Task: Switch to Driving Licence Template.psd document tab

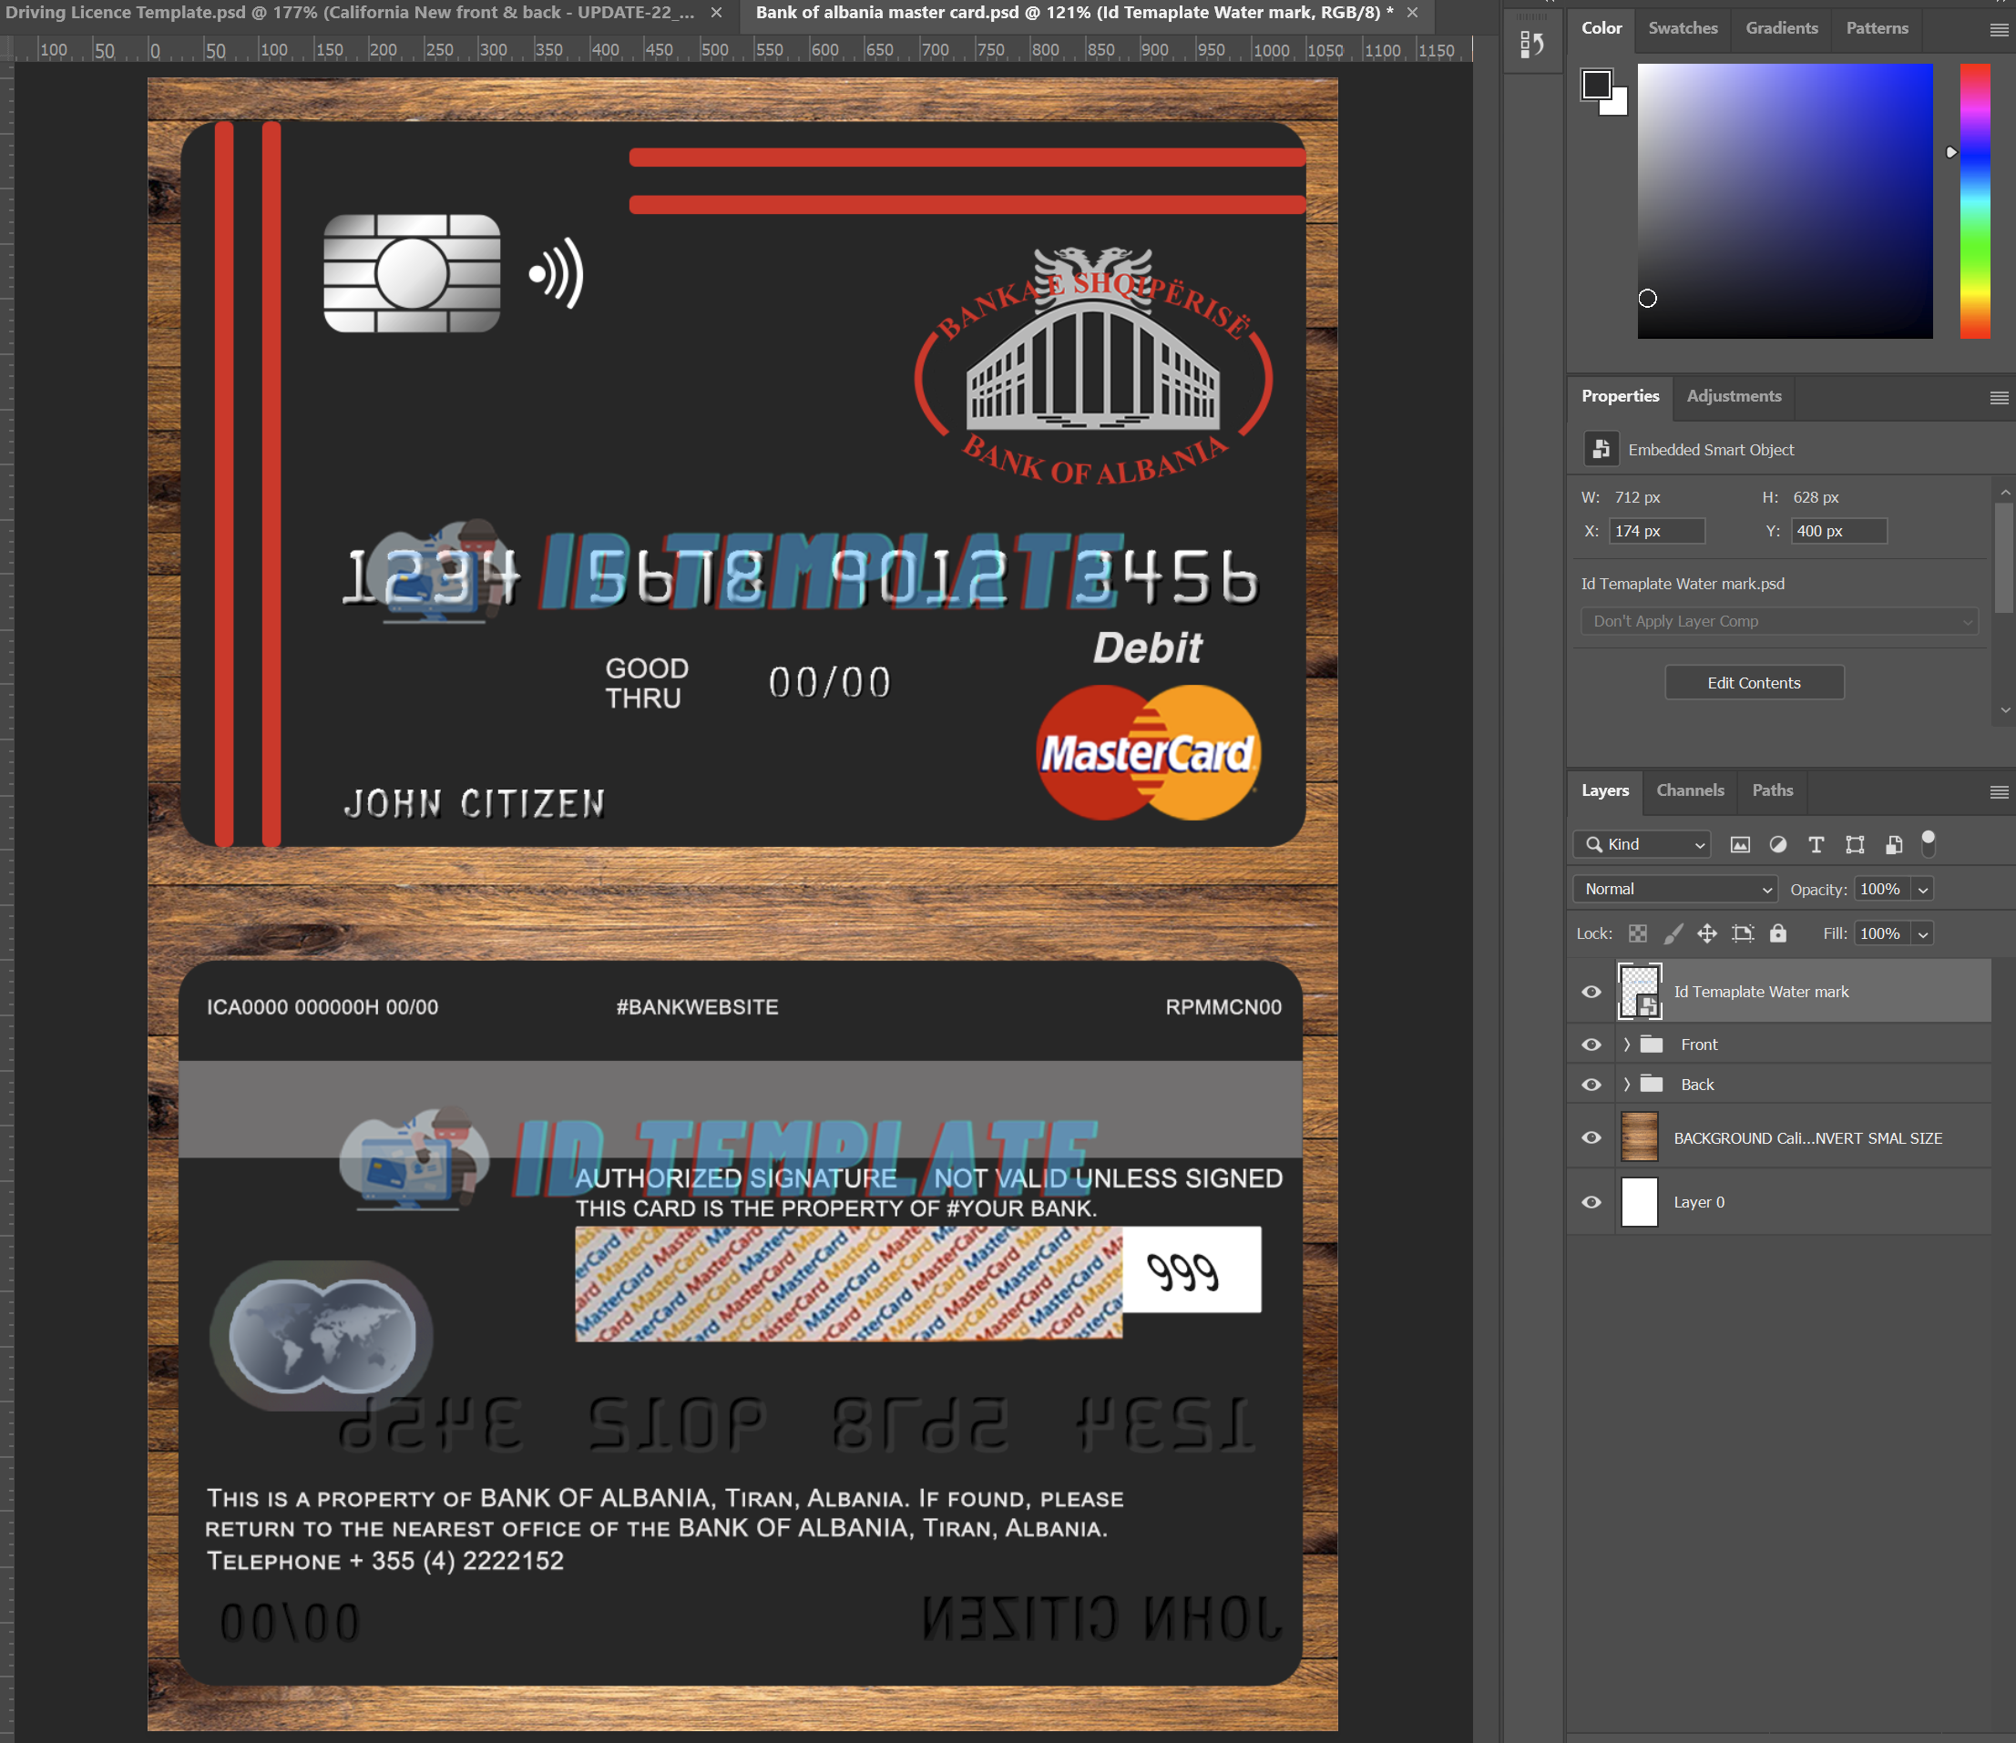Action: [x=350, y=13]
